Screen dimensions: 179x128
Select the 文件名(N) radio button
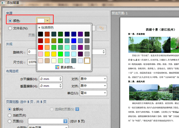[10, 28]
